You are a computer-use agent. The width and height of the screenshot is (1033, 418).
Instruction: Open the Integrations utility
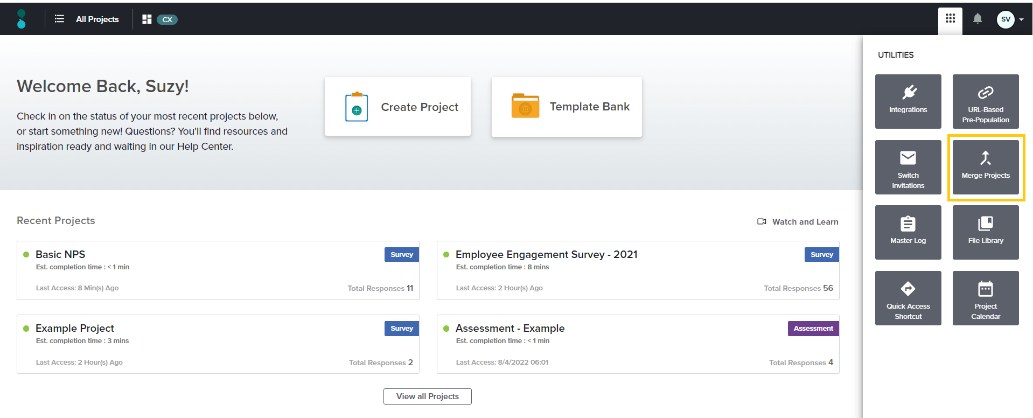click(x=908, y=101)
